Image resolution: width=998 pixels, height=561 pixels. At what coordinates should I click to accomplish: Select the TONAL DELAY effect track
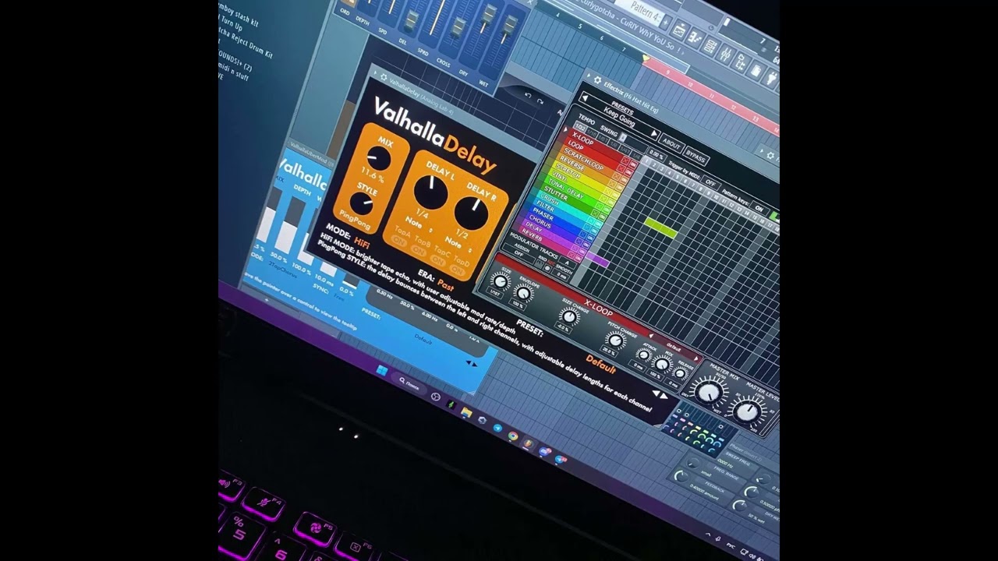coord(566,189)
